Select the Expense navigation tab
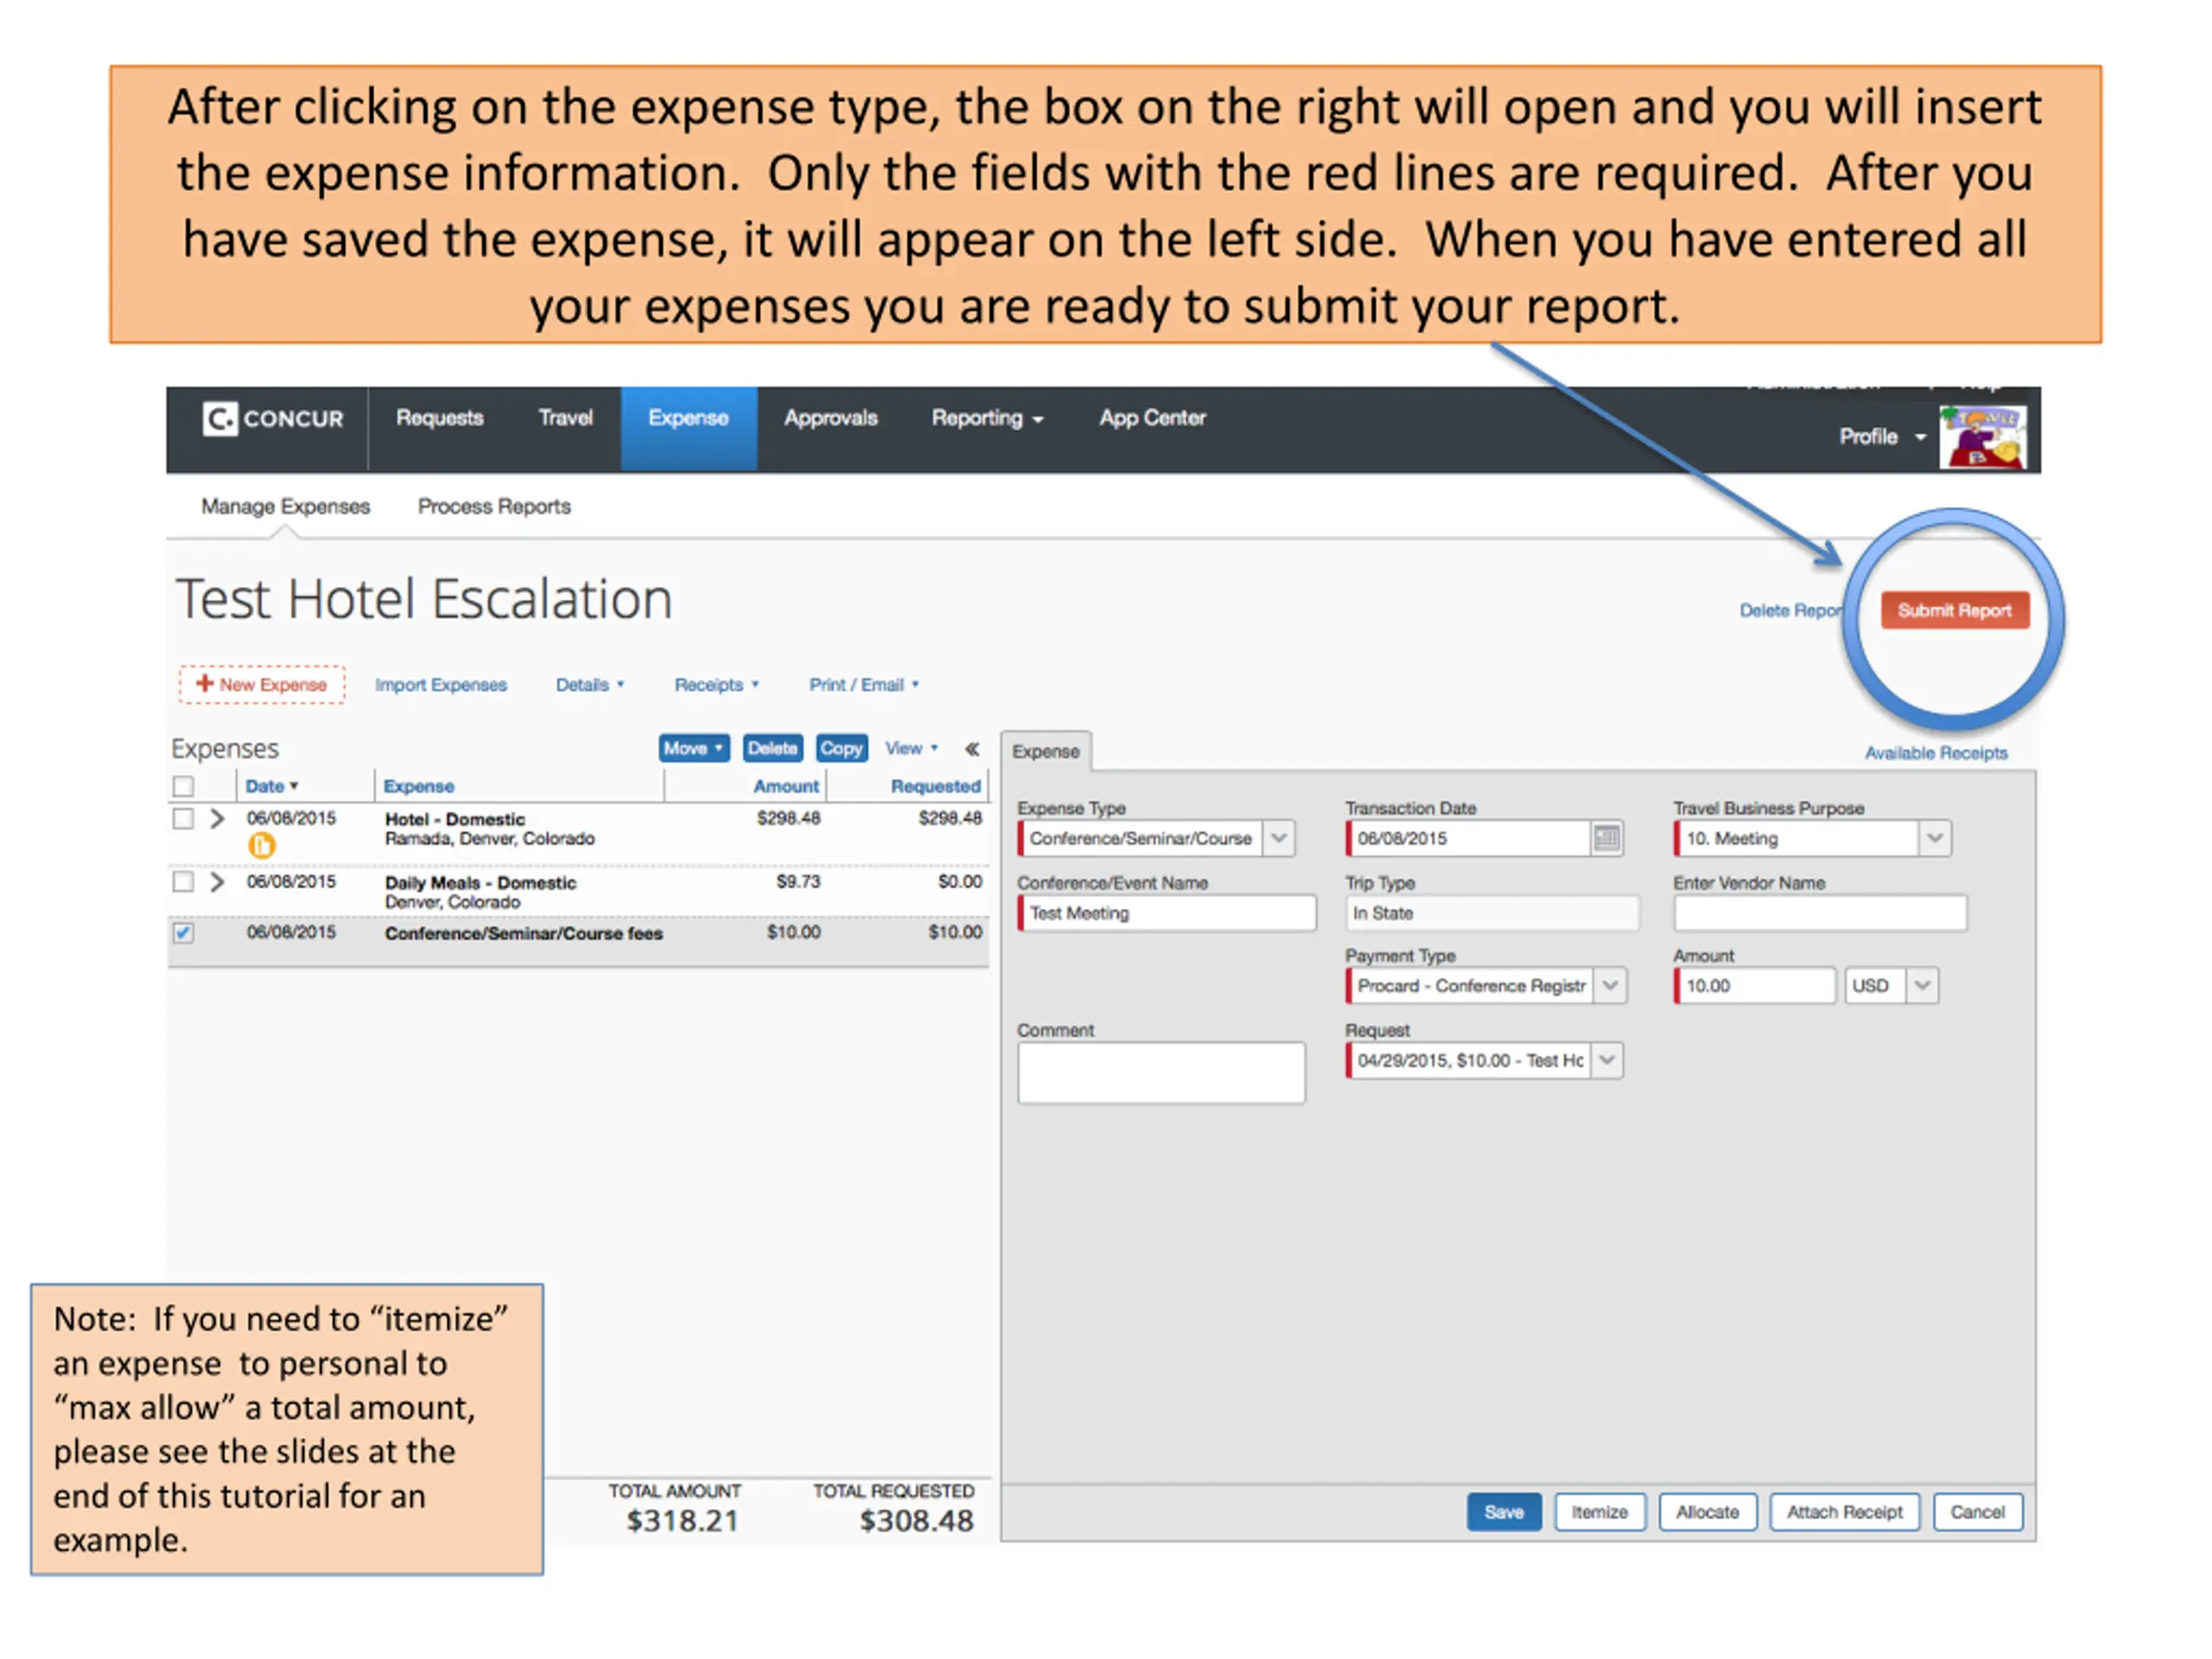The width and height of the screenshot is (2212, 1659). (688, 428)
